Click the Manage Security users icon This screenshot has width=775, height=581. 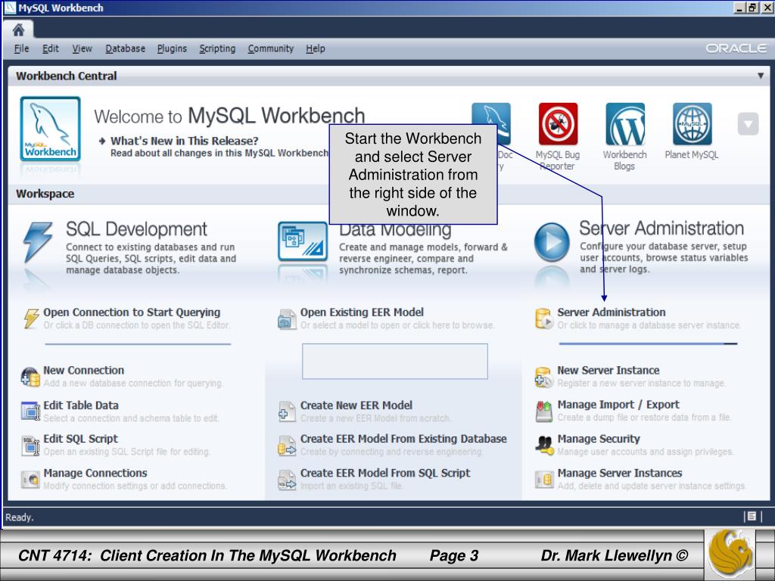point(544,445)
